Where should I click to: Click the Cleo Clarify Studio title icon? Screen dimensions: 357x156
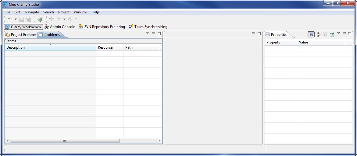pyautogui.click(x=5, y=5)
